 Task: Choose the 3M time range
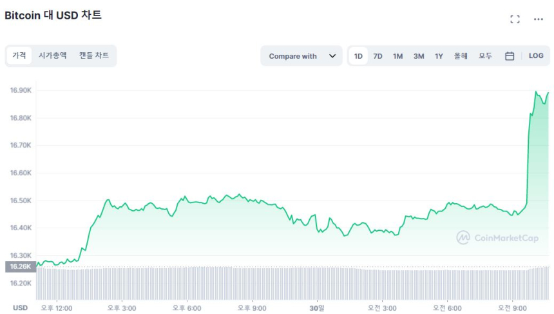[x=419, y=56]
